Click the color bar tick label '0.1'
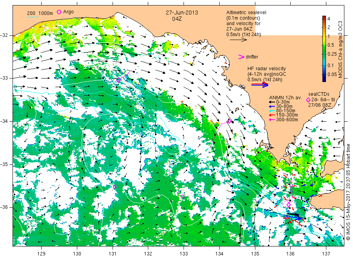The image size is (353, 259). (331, 65)
